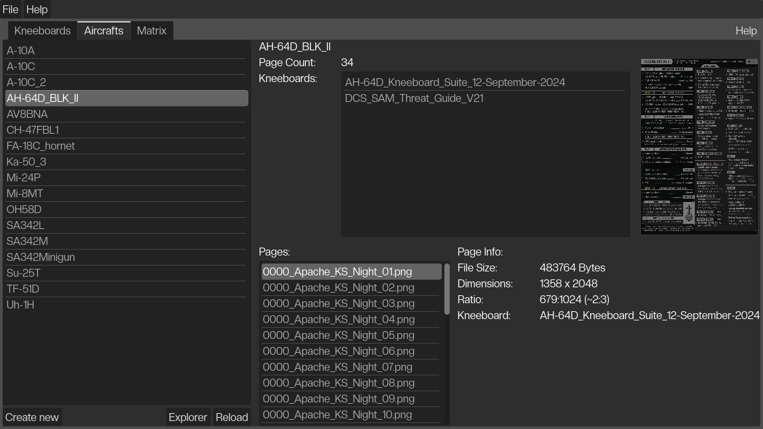This screenshot has width=763, height=429.
Task: Open the Help menu in menu bar
Action: point(36,9)
